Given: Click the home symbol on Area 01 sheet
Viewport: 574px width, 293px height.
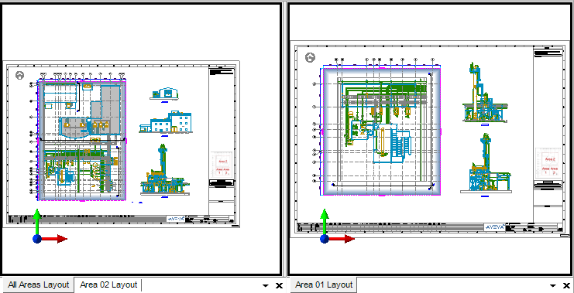Looking at the screenshot, I should [x=310, y=57].
